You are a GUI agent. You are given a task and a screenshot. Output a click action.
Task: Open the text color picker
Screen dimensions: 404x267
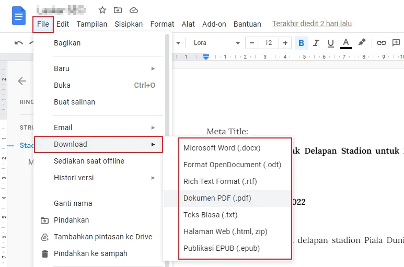(x=346, y=43)
